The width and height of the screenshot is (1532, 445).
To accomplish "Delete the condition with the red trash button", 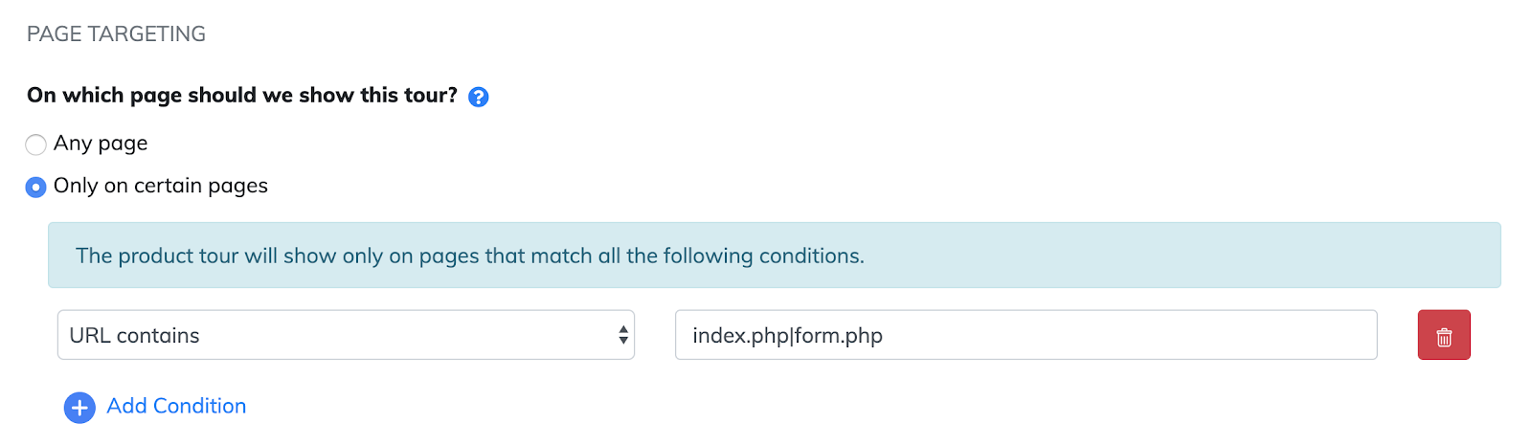I will [x=1444, y=335].
